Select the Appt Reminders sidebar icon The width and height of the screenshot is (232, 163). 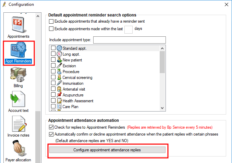coord(19,50)
